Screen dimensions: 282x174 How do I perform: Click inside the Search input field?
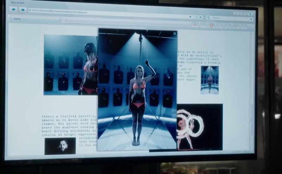[x=229, y=18]
